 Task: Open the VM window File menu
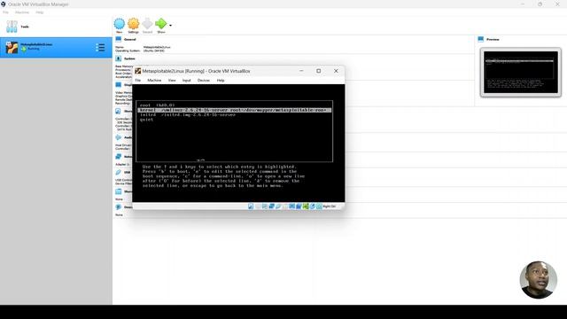pyautogui.click(x=138, y=81)
